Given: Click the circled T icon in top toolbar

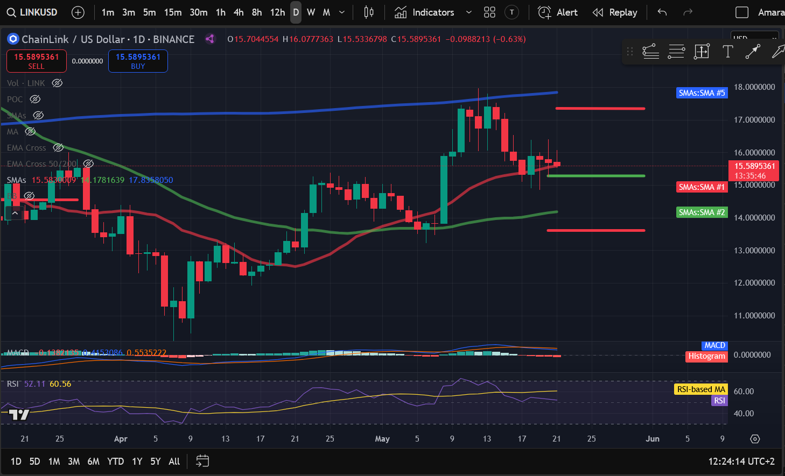Looking at the screenshot, I should 511,12.
